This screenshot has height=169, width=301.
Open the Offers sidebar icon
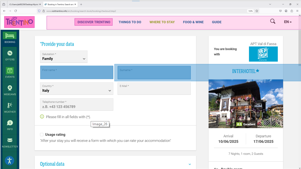(10, 53)
